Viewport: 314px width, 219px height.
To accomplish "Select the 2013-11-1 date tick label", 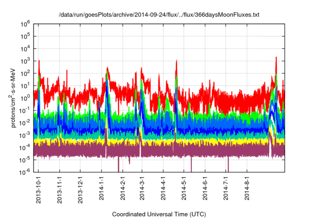I will (x=59, y=188).
